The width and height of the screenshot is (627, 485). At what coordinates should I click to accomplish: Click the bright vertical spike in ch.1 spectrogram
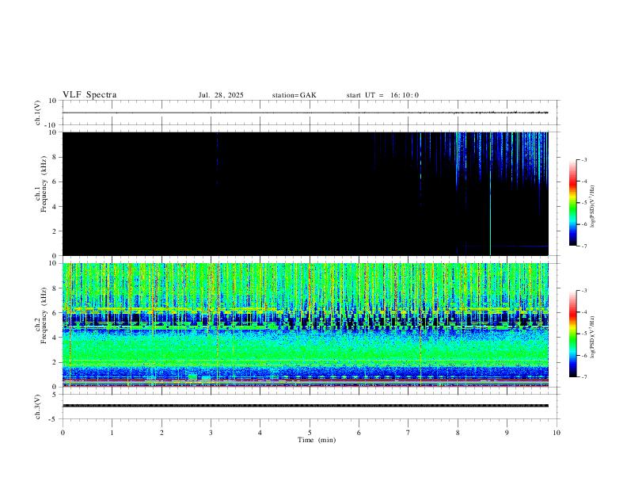490,193
